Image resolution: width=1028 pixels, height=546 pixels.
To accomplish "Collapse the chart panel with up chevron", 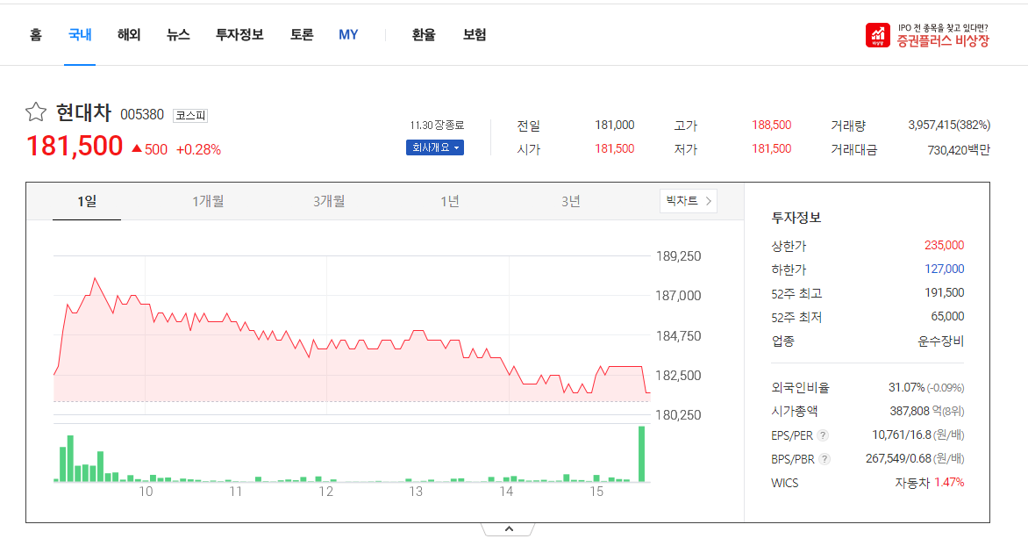I will 509,529.
